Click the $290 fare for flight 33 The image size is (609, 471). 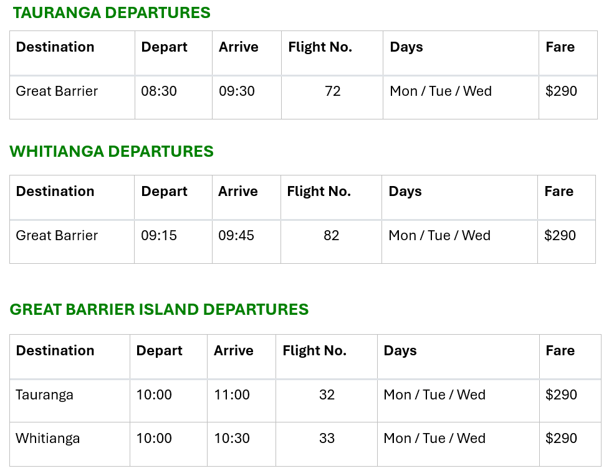pos(561,439)
